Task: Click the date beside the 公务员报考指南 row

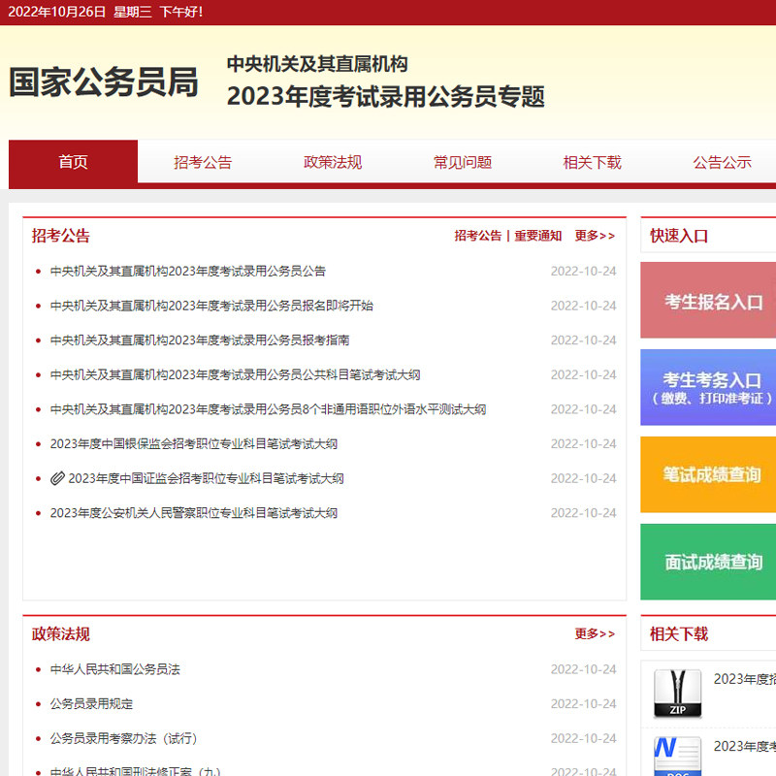Action: coord(584,340)
